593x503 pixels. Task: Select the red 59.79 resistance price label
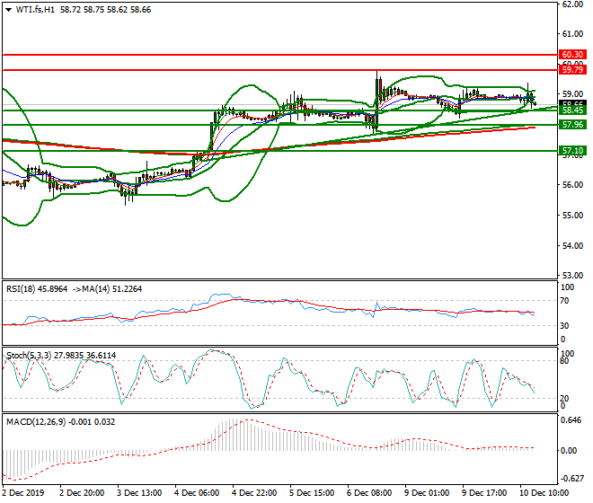(572, 69)
